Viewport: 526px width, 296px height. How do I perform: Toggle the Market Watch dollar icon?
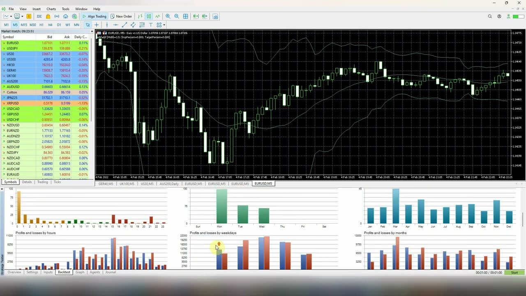click(29, 16)
